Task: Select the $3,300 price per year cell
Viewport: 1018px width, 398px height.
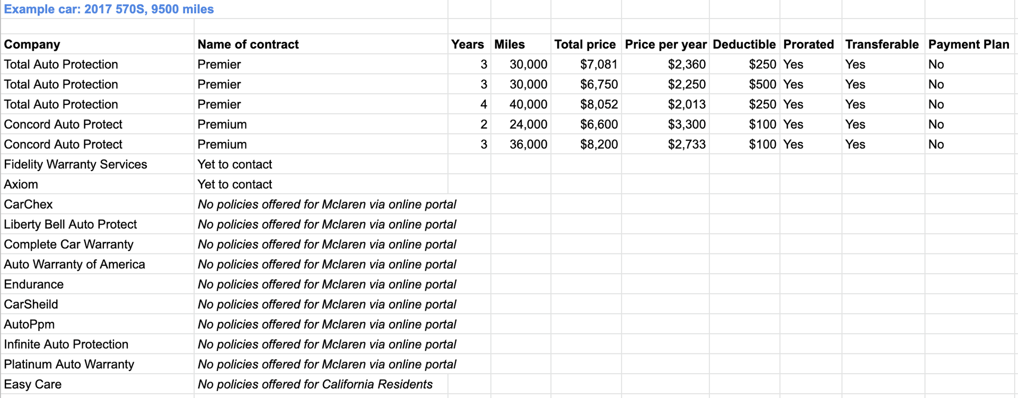Action: coord(665,125)
